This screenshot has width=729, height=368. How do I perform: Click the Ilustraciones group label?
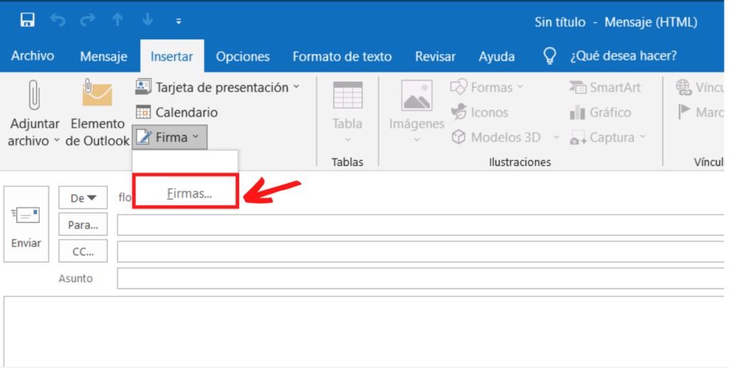coord(520,162)
